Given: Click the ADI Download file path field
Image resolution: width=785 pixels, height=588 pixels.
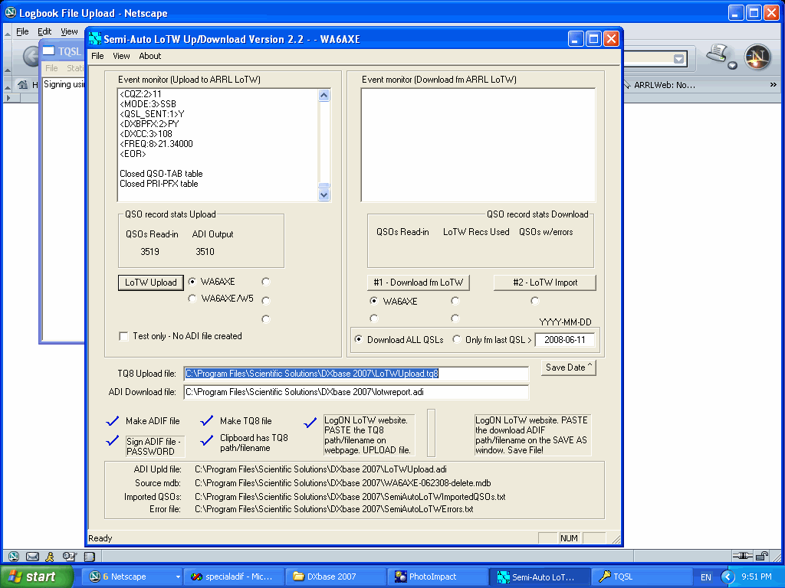Looking at the screenshot, I should 356,392.
